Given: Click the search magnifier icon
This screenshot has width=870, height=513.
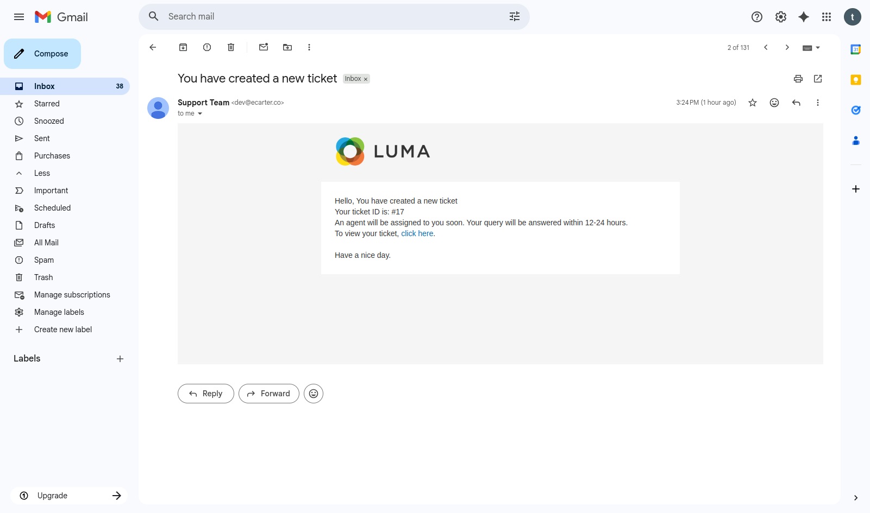Looking at the screenshot, I should click(x=154, y=16).
